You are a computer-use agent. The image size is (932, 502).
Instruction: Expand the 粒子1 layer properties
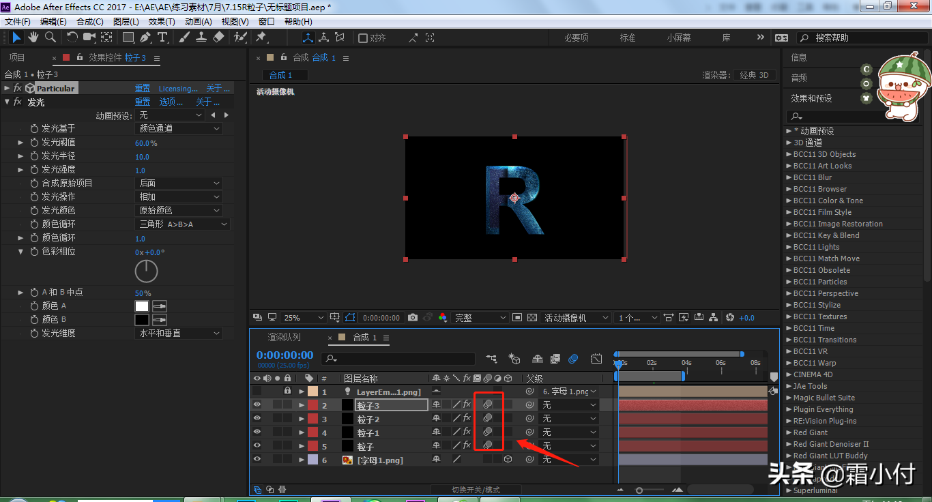302,432
